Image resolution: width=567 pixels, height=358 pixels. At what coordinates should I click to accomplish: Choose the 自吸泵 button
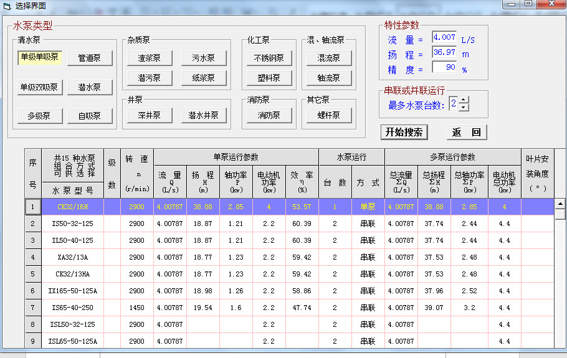pyautogui.click(x=90, y=116)
